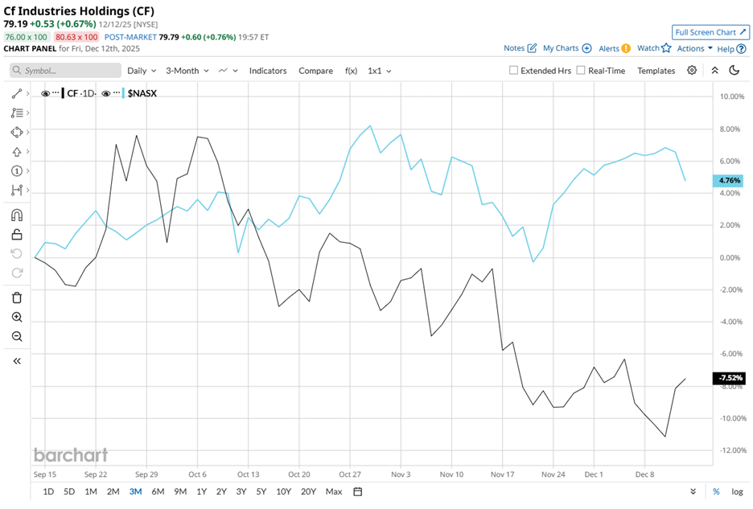Screen dimensions: 753x509
Task: Collapse the drawing tools sidebar
Action: click(x=17, y=361)
